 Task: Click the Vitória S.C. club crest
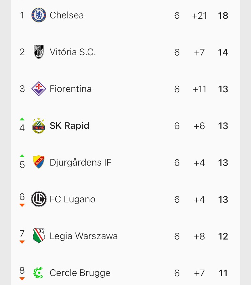(x=38, y=52)
